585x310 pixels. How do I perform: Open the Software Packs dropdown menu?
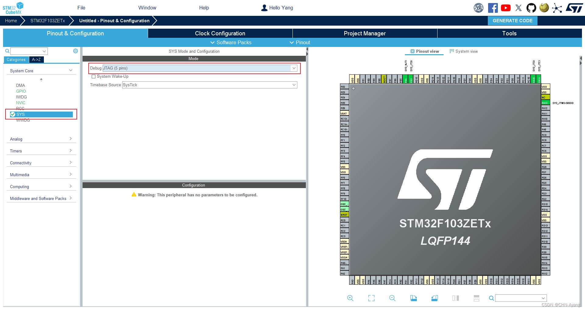[x=231, y=43]
